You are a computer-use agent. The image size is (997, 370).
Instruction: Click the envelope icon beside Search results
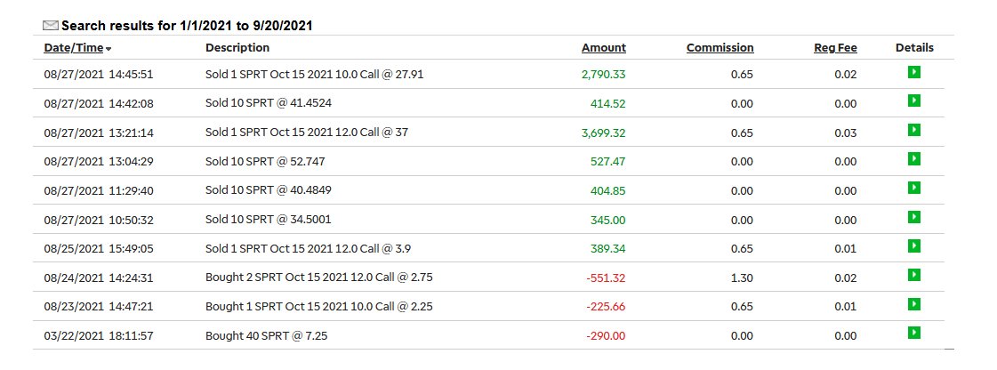(x=50, y=26)
